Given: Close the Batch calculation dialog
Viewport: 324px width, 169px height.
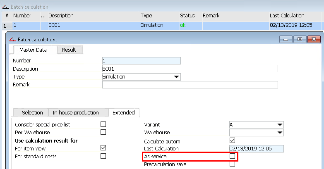Looking at the screenshot, I should 314,39.
